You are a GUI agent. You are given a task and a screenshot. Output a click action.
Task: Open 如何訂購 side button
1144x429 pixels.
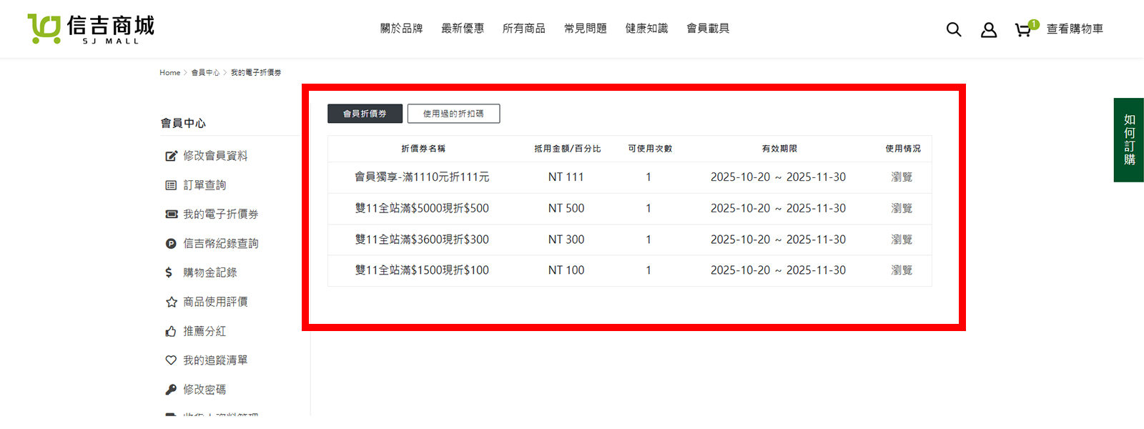pyautogui.click(x=1129, y=140)
